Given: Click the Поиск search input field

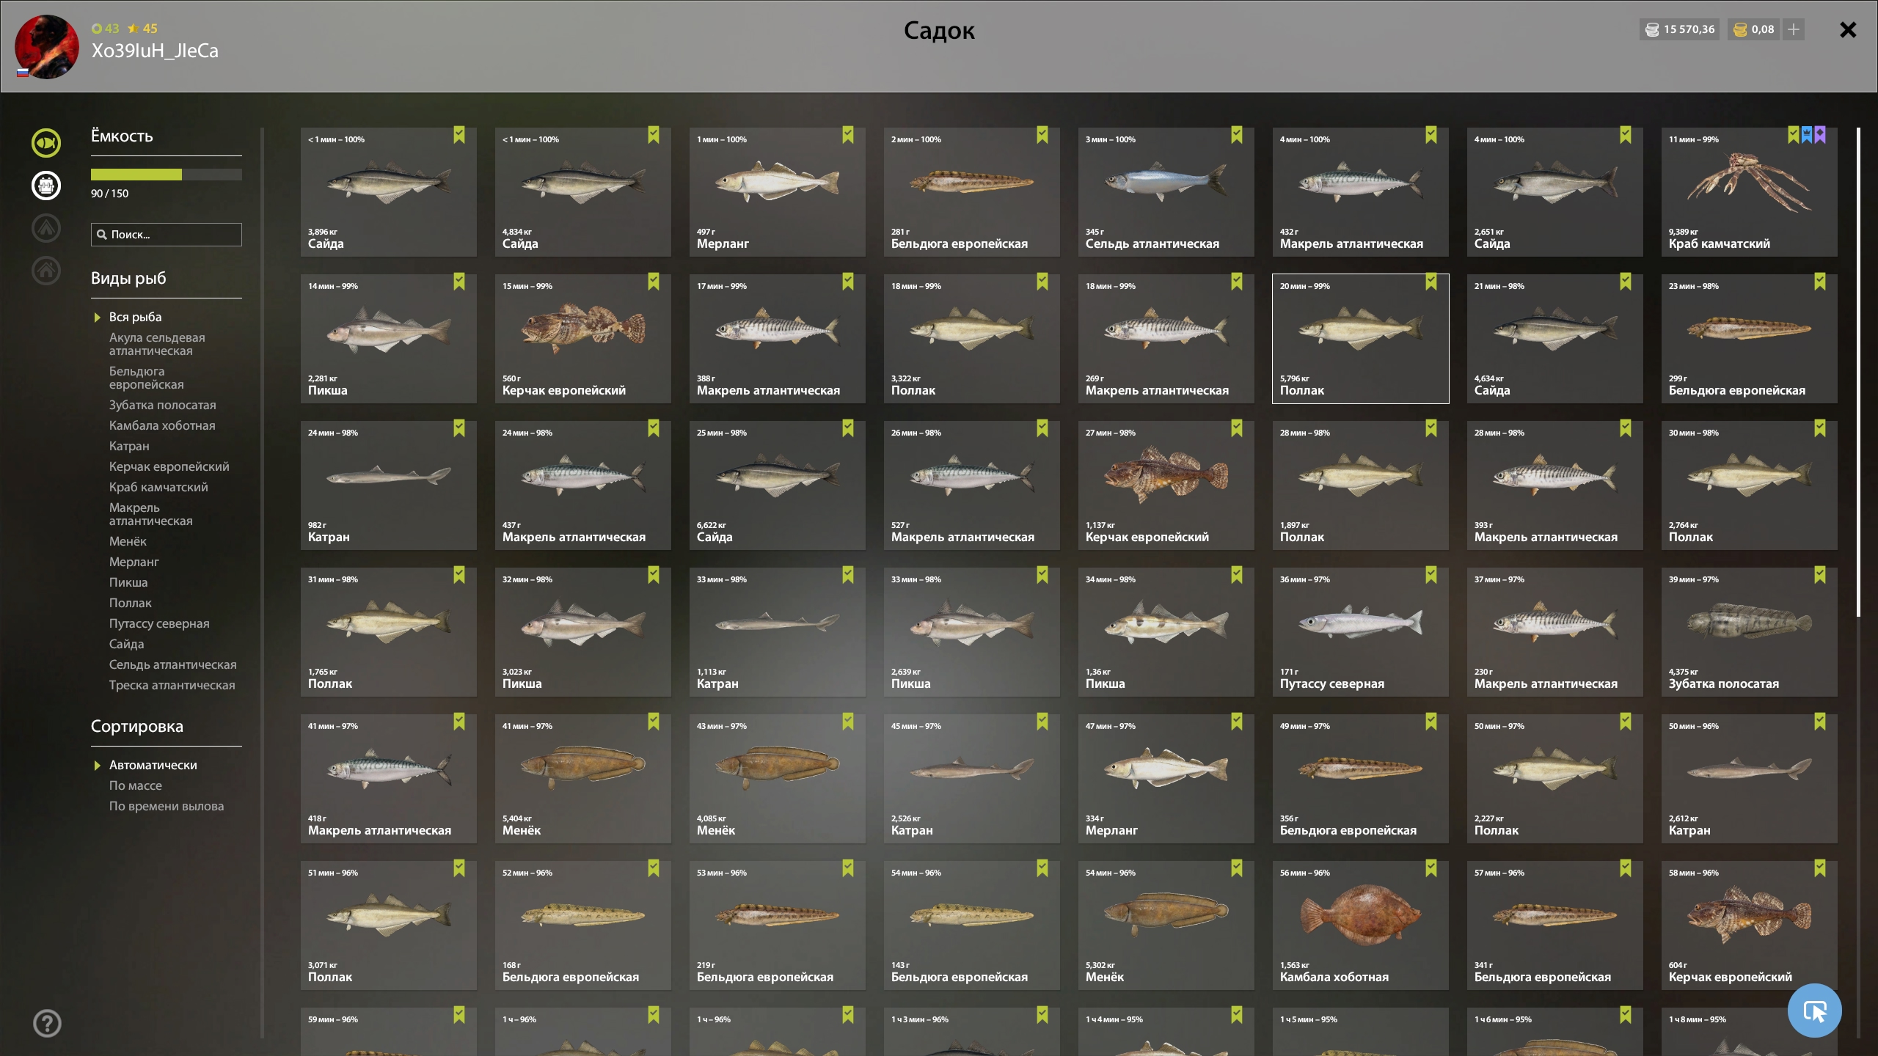Looking at the screenshot, I should 167,235.
